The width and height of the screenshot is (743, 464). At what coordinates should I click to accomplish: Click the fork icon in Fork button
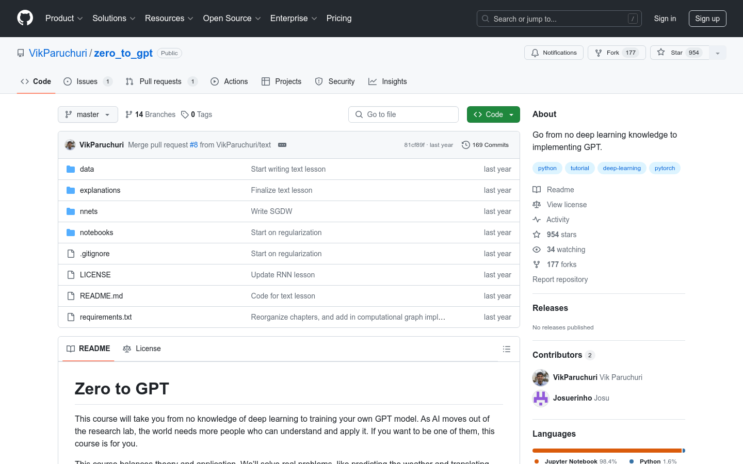point(599,53)
